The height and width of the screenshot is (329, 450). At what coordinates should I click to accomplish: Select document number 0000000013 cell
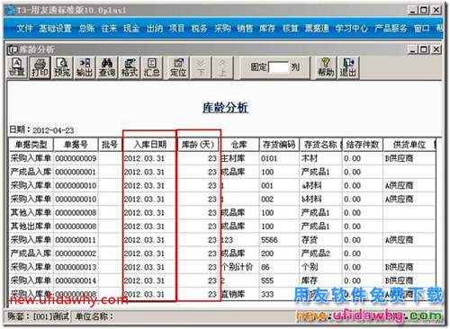(x=76, y=267)
